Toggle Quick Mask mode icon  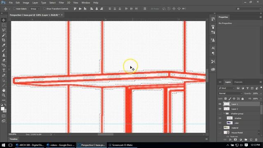tap(4, 116)
